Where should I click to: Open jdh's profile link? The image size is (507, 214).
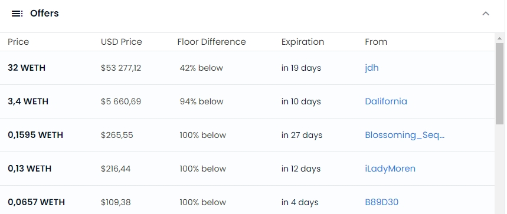tap(371, 68)
